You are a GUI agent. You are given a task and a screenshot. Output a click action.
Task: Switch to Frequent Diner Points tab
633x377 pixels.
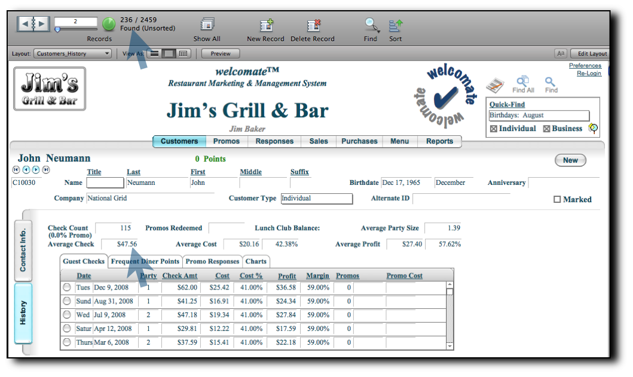tap(145, 262)
